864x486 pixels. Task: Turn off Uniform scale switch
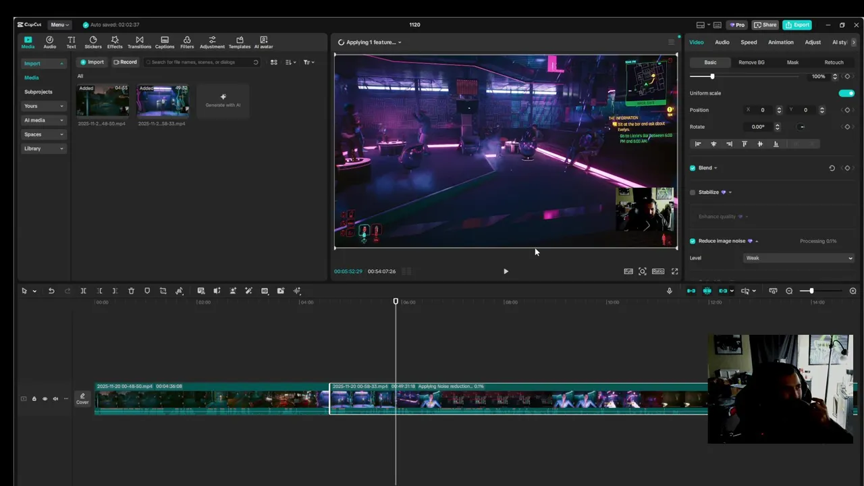tap(846, 93)
